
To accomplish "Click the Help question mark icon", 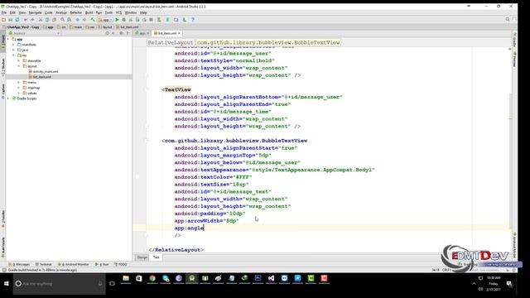I will point(193,20).
